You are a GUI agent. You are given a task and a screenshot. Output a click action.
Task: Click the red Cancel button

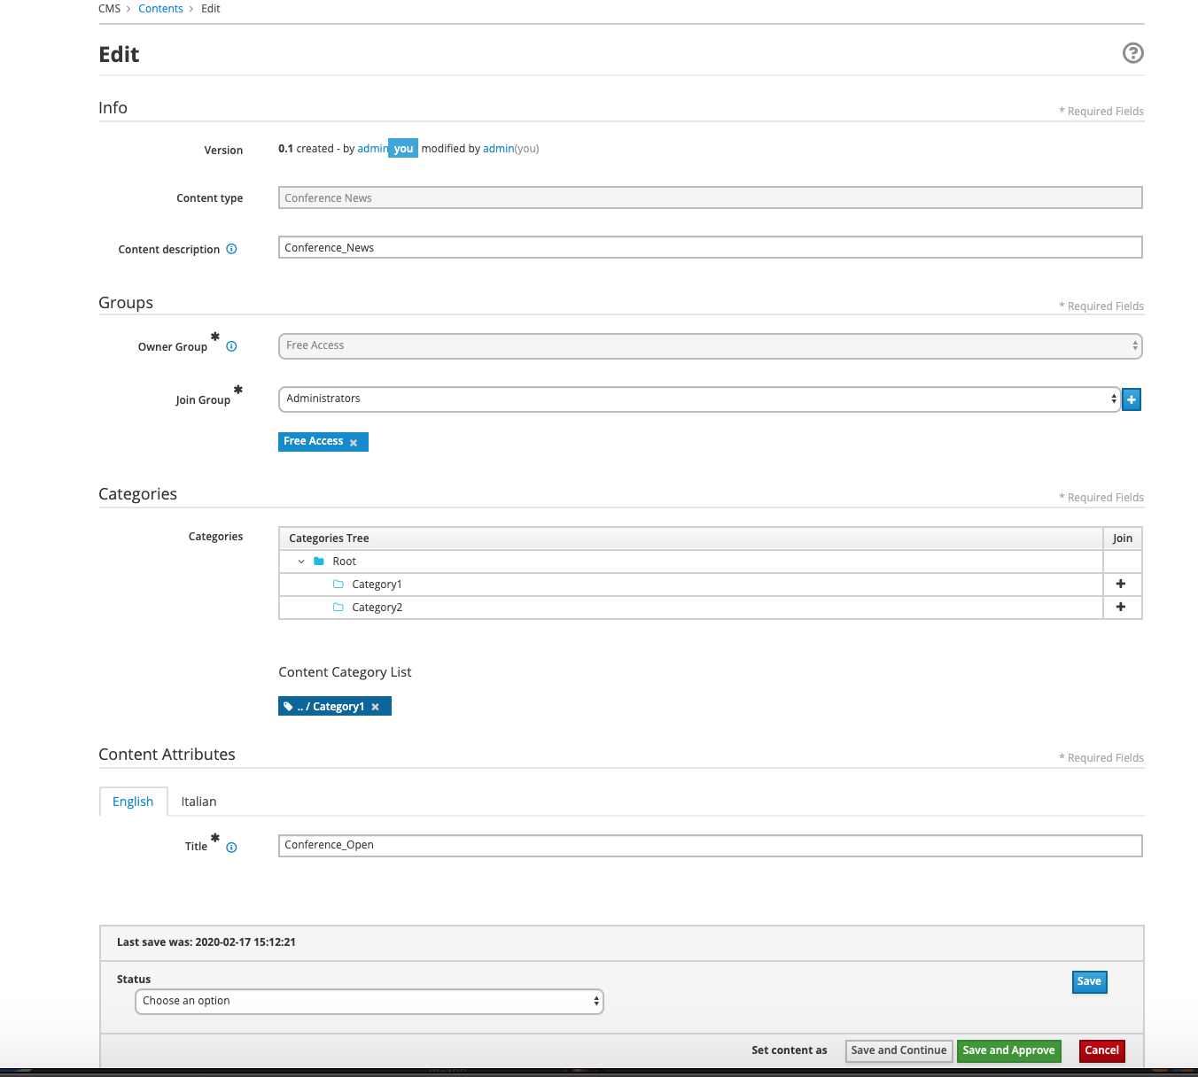[x=1101, y=1050]
